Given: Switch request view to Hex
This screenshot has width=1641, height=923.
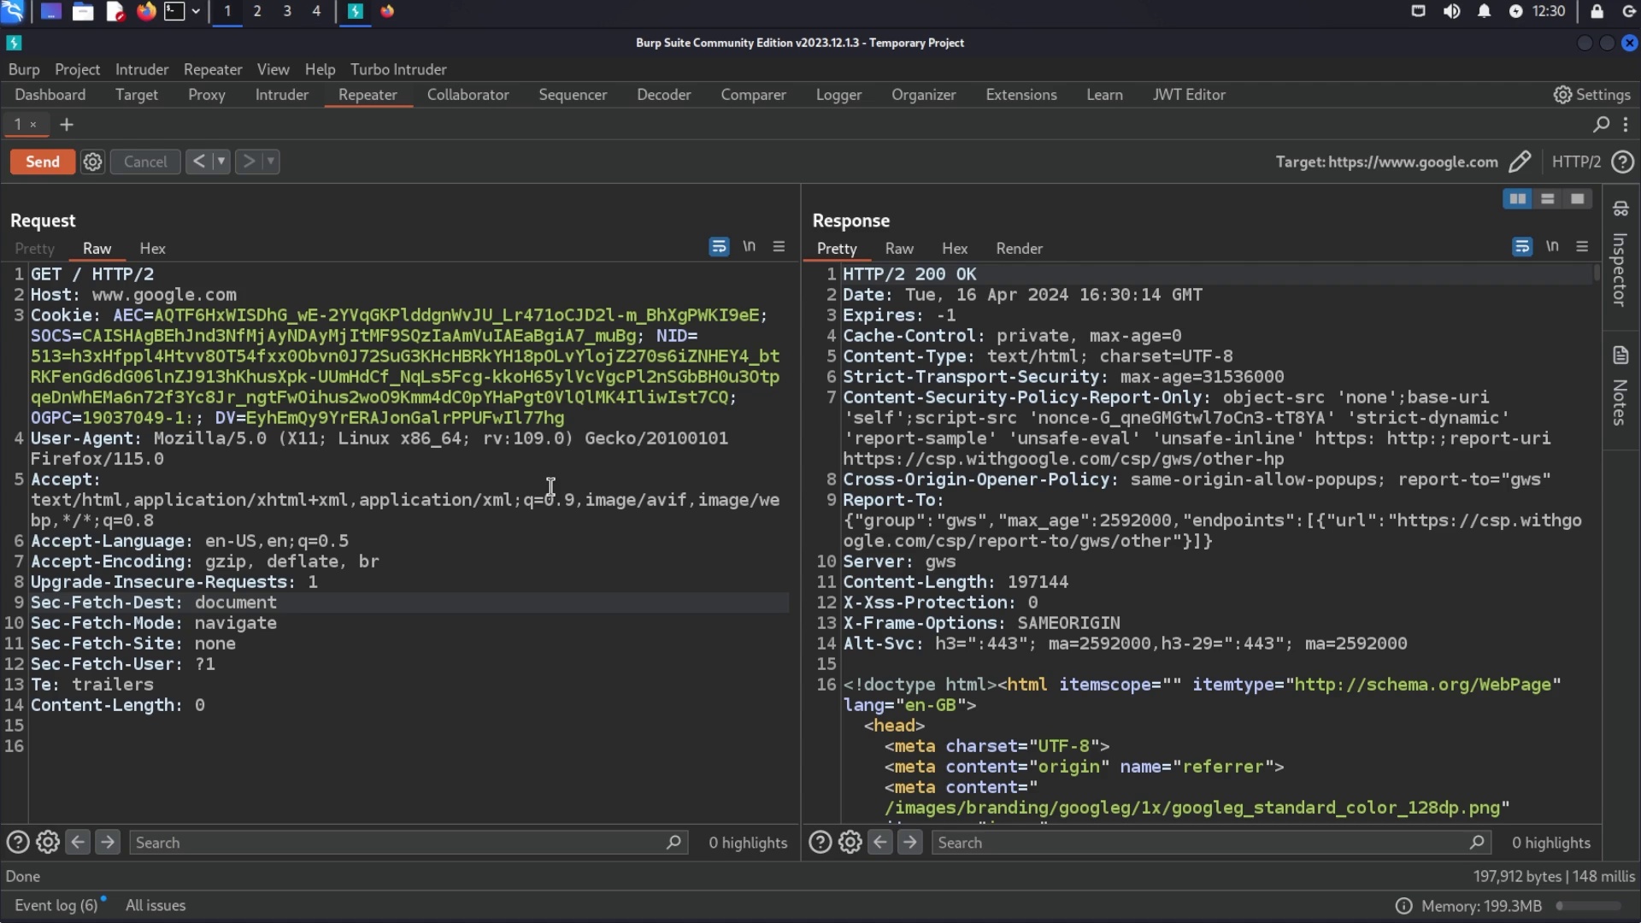Looking at the screenshot, I should click(x=152, y=249).
